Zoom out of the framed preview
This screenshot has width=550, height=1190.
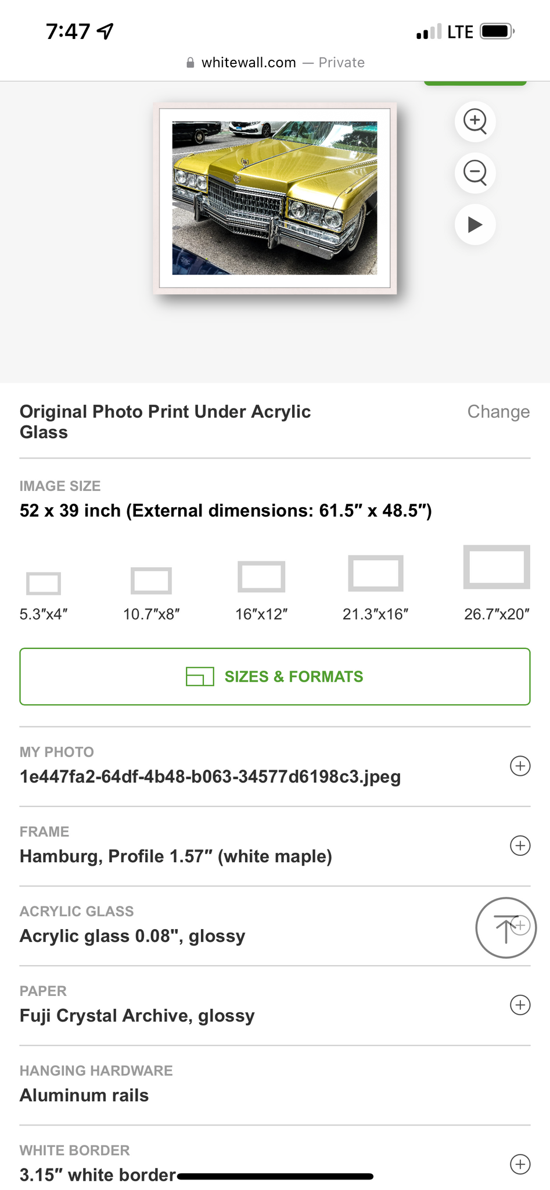click(x=475, y=173)
